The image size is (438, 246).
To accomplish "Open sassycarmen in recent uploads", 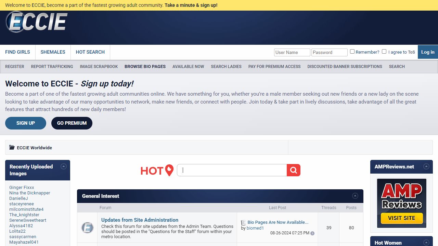I will [23, 237].
